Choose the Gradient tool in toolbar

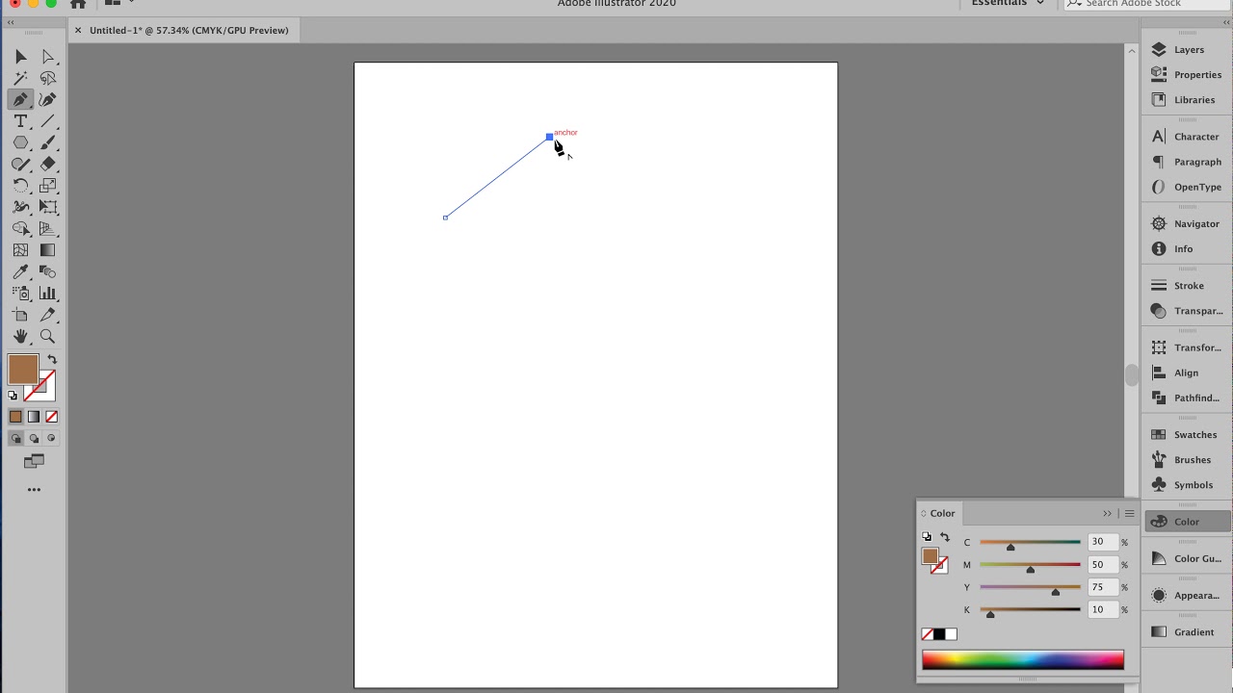(47, 250)
